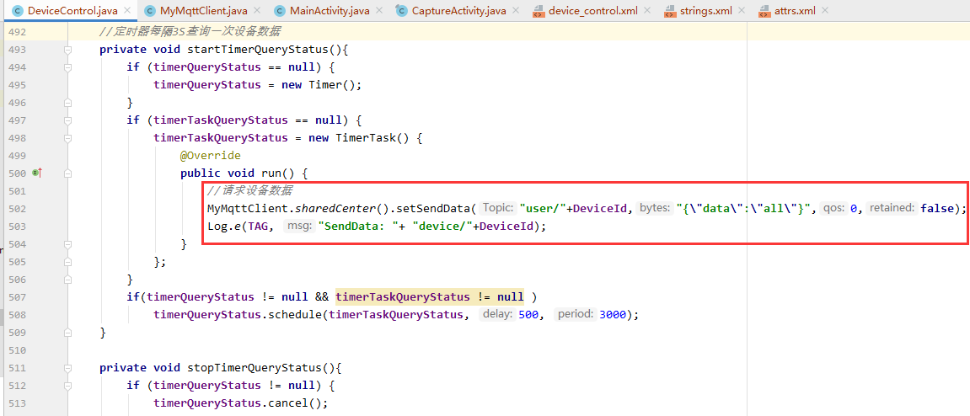This screenshot has height=416, width=970.
Task: Click line number 503 in the gutter
Action: pos(19,227)
